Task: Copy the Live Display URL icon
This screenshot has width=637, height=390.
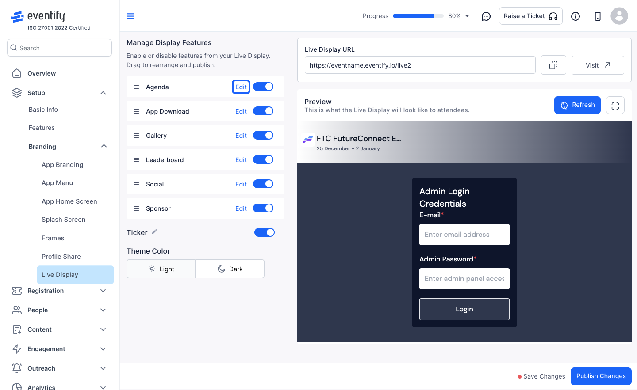Action: pyautogui.click(x=553, y=65)
